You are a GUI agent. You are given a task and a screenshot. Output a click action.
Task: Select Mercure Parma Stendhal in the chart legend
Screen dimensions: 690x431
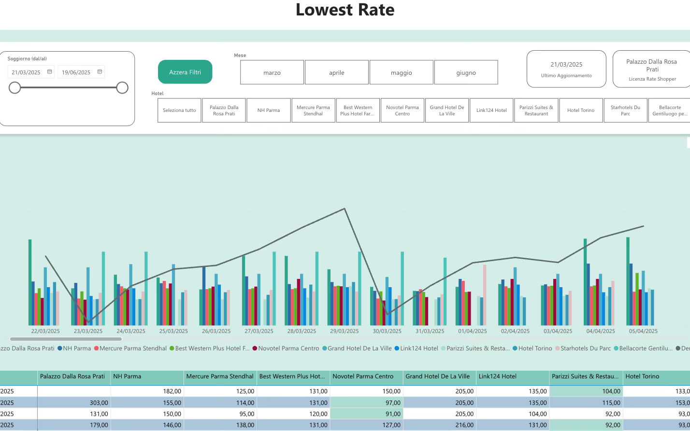(x=130, y=348)
